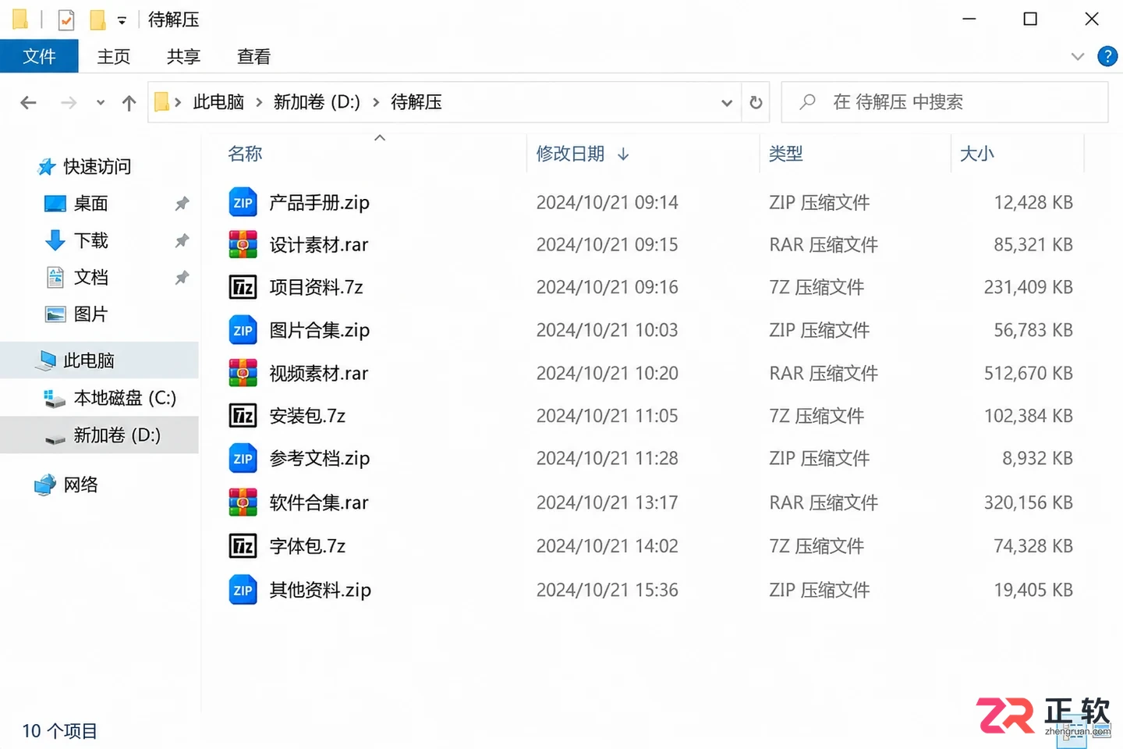Sort files by 名称 column
Image resolution: width=1123 pixels, height=749 pixels.
click(x=245, y=154)
